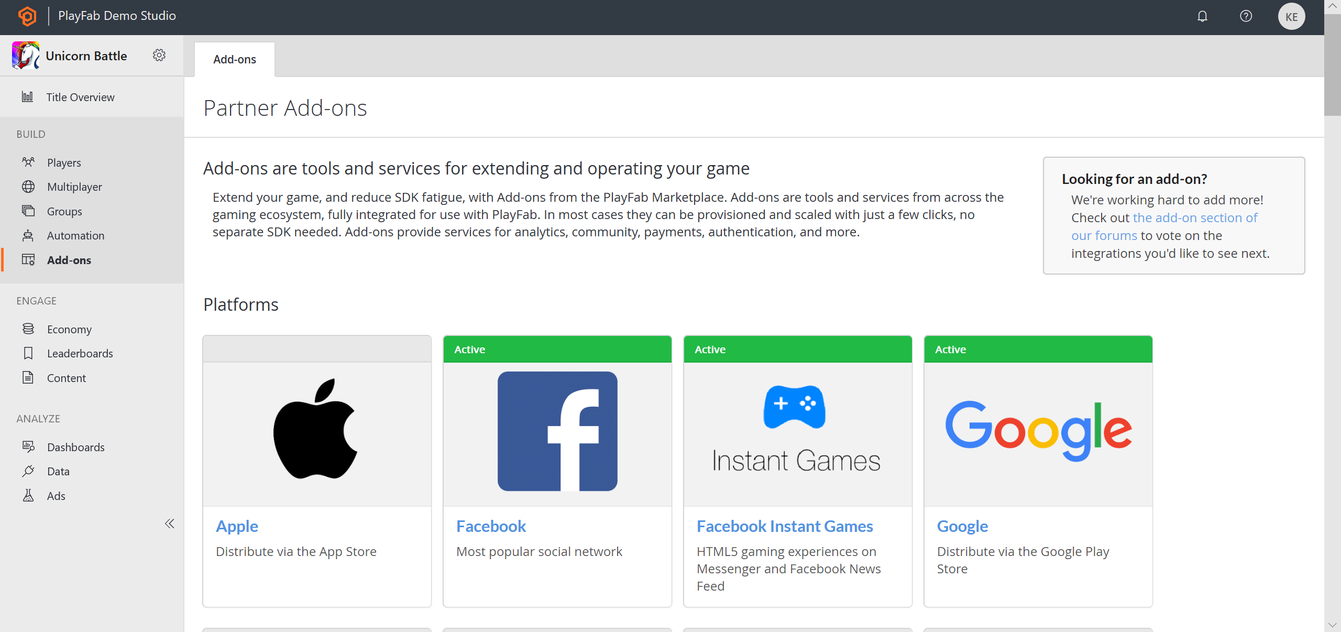The width and height of the screenshot is (1341, 632).
Task: Click the Multiplayer sidebar icon
Action: coord(28,187)
